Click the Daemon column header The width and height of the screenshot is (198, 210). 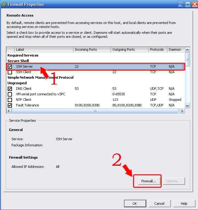175,50
